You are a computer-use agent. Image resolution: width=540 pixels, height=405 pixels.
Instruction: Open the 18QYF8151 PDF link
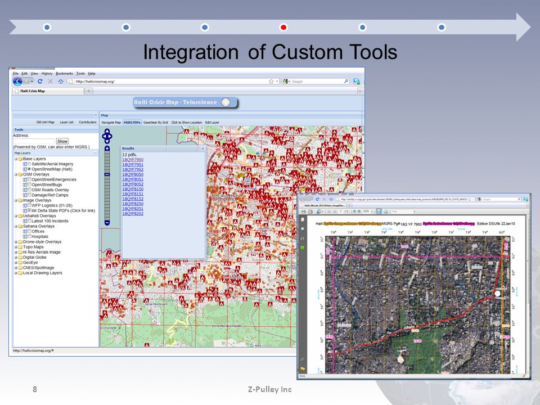coord(133,194)
